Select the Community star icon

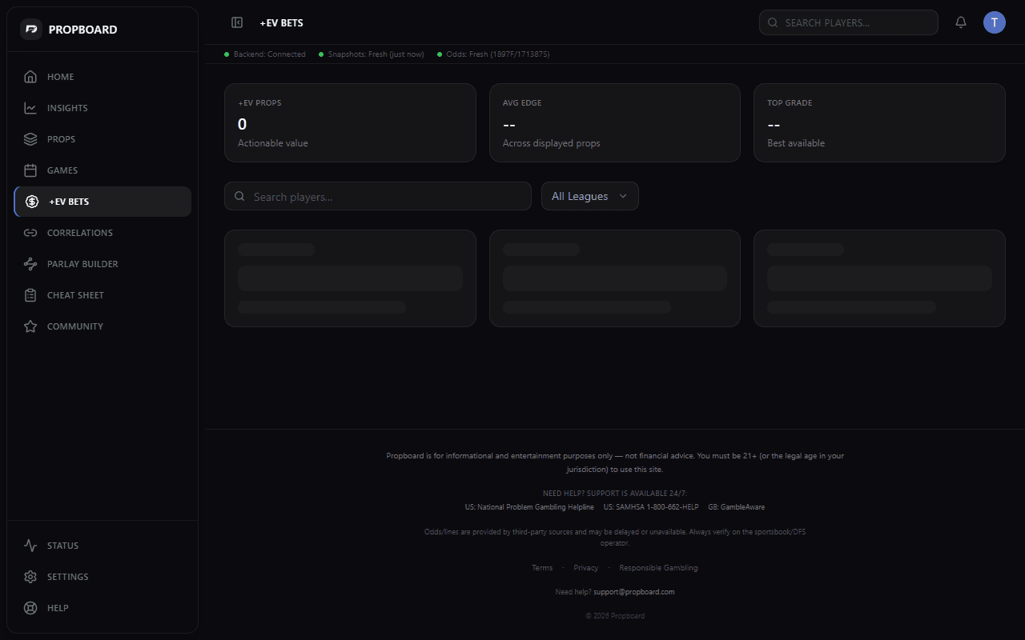[x=30, y=326]
